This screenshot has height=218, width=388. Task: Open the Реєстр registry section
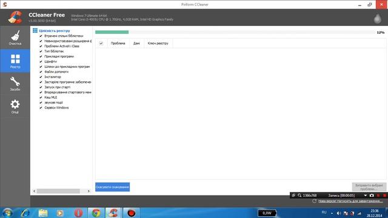tap(15, 61)
